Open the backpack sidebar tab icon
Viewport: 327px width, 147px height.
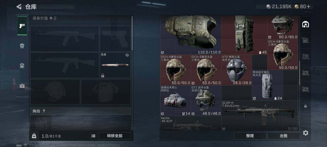point(22,66)
